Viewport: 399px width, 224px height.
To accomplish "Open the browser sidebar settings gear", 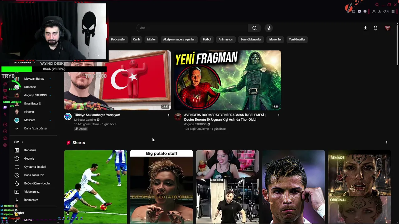I will tap(5, 145).
